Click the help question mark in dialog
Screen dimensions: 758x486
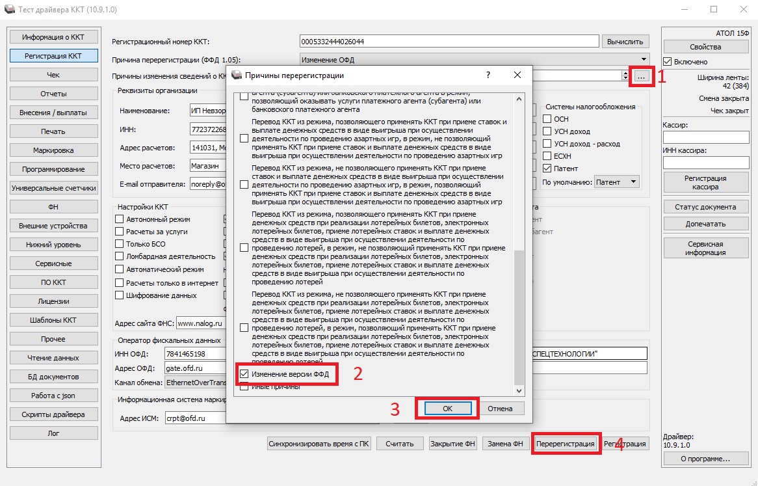point(488,75)
